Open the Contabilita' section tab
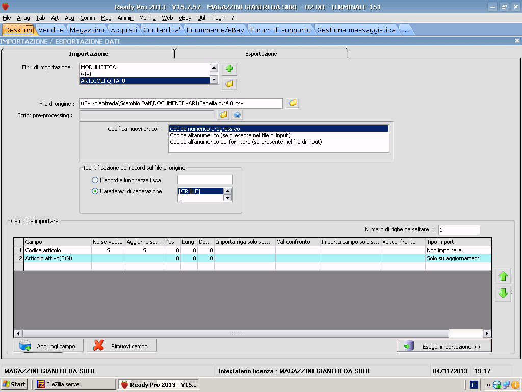 162,30
